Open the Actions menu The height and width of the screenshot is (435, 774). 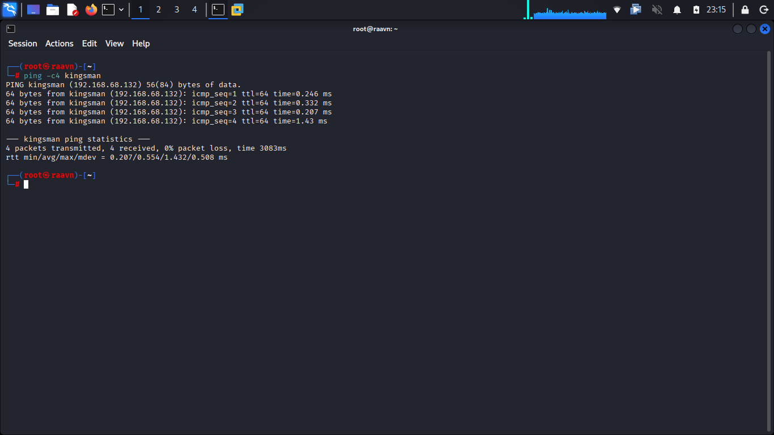pos(59,44)
